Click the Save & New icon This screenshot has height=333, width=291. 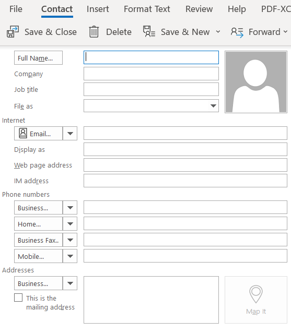149,32
